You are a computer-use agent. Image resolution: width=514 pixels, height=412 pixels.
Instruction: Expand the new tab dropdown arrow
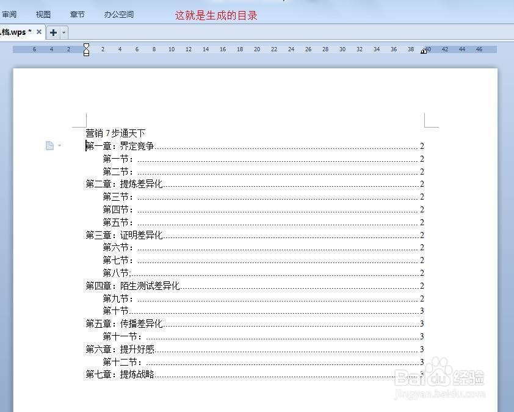64,32
